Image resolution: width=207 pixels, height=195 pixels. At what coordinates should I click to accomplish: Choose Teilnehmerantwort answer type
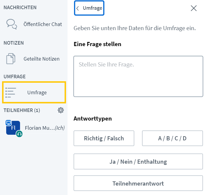[x=138, y=183]
